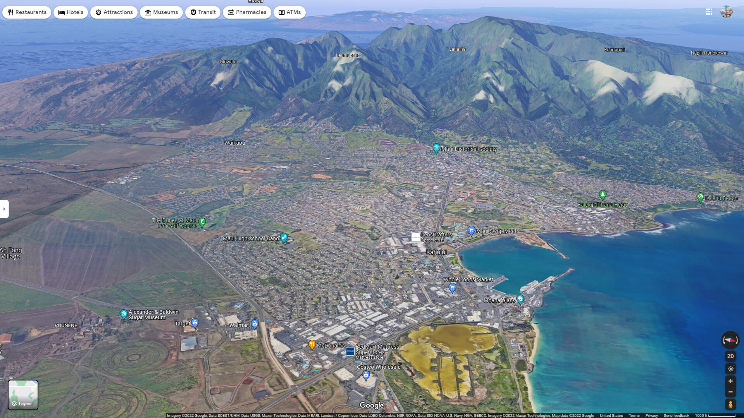Image resolution: width=744 pixels, height=418 pixels.
Task: Click the Maui Historical Society pin
Action: tap(436, 147)
